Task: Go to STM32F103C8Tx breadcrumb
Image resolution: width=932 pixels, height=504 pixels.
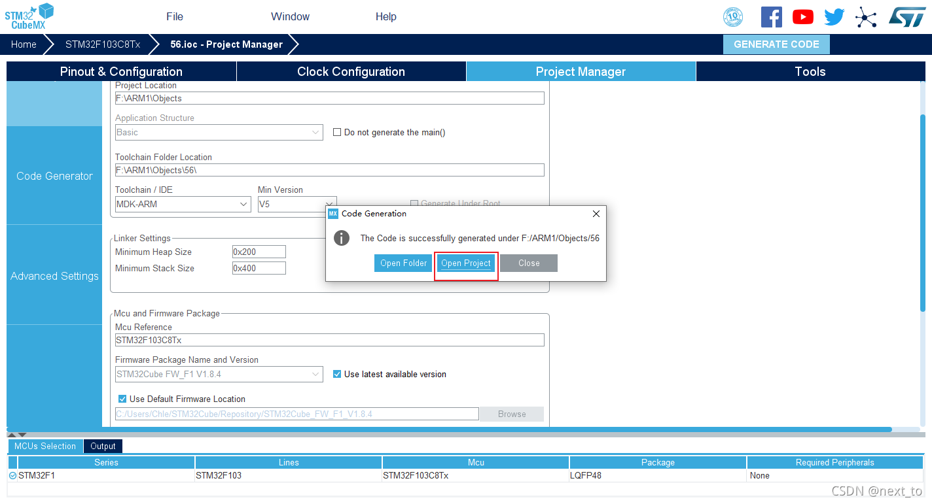Action: tap(103, 44)
